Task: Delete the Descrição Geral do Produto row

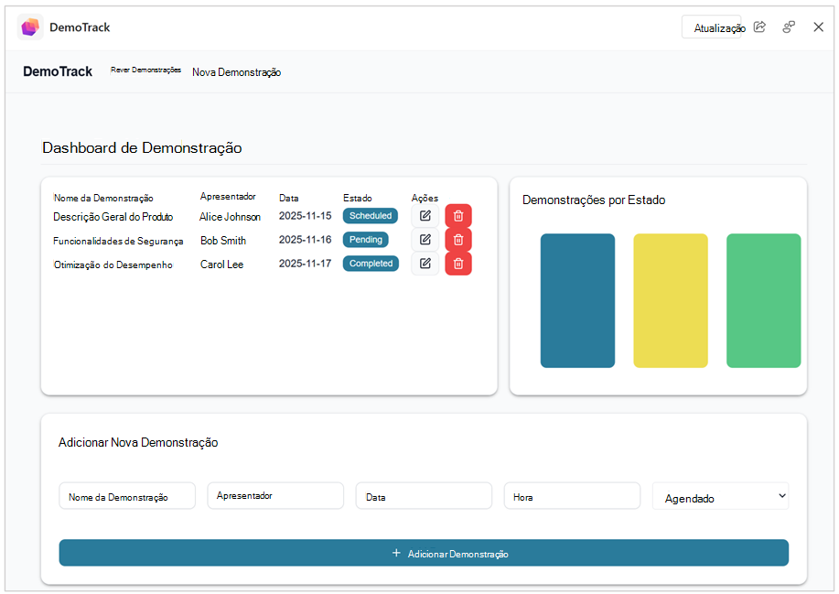Action: tap(458, 216)
